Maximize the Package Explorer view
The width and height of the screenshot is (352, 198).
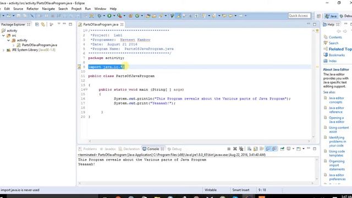(x=70, y=24)
